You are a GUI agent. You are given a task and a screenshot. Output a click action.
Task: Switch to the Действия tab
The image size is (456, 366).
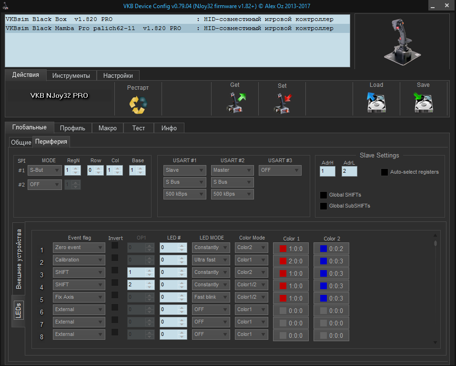coord(26,75)
